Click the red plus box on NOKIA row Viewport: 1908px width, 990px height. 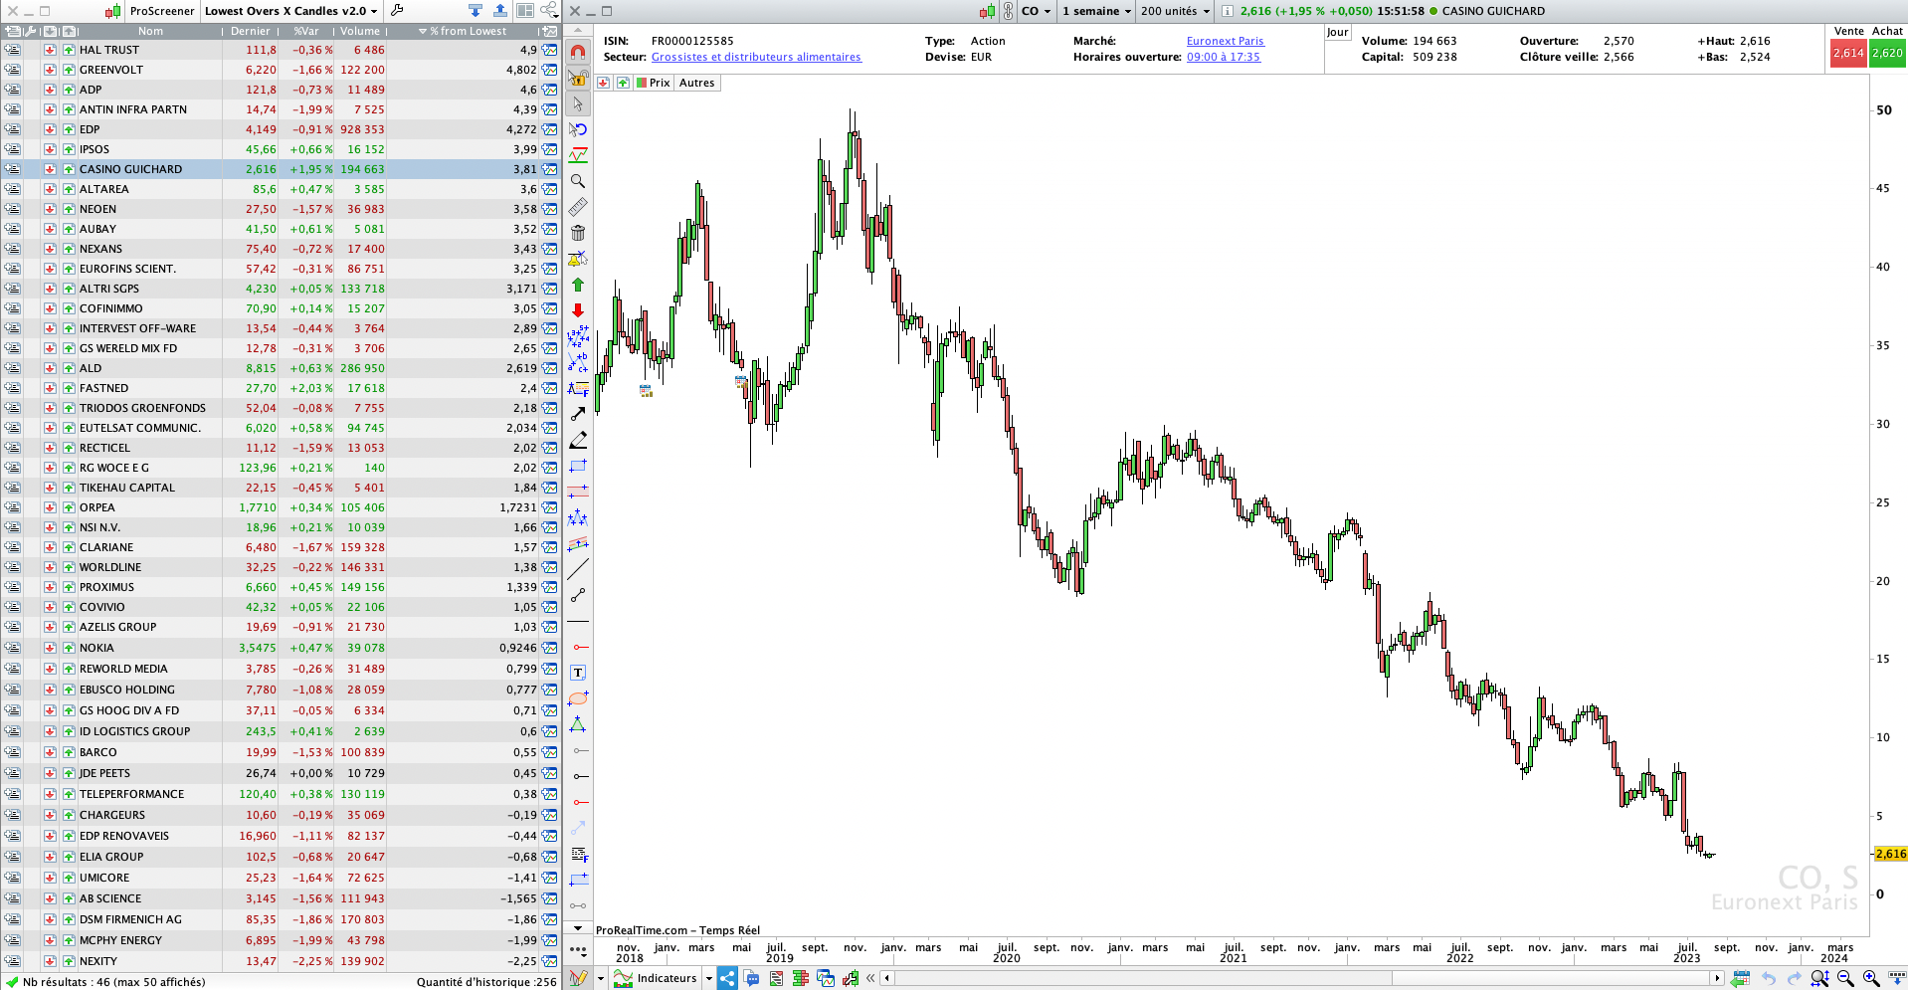coord(50,648)
